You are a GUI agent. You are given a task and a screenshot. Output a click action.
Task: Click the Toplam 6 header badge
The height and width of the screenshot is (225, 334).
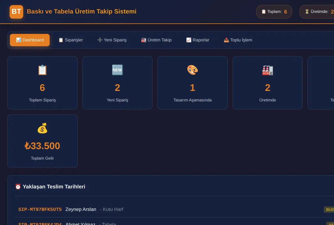tap(274, 12)
